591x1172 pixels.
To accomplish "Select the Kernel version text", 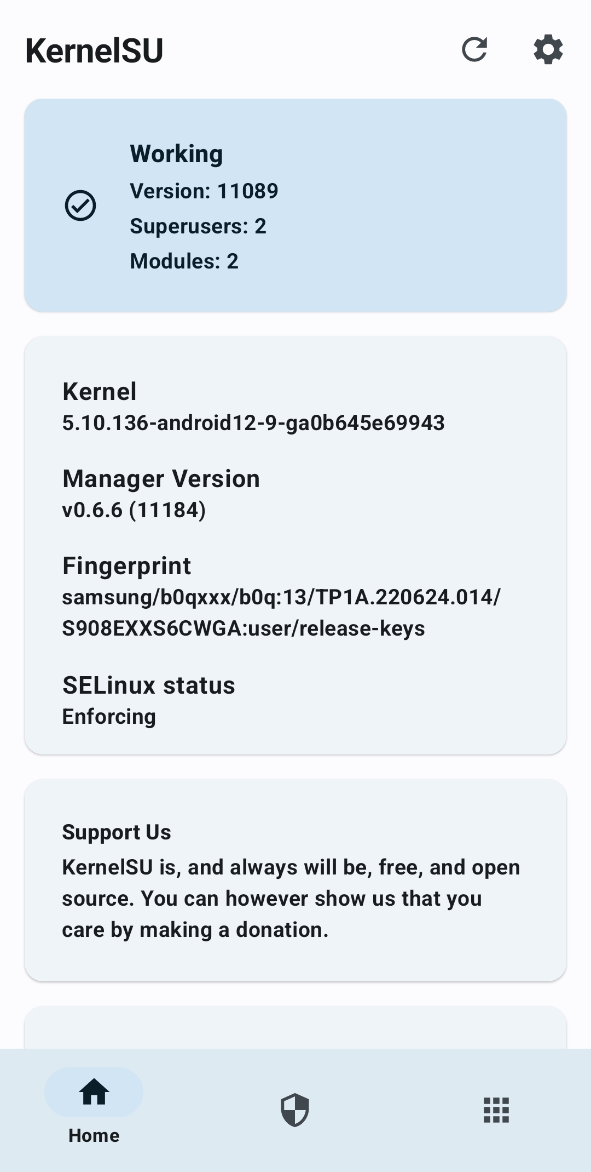I will pos(254,422).
